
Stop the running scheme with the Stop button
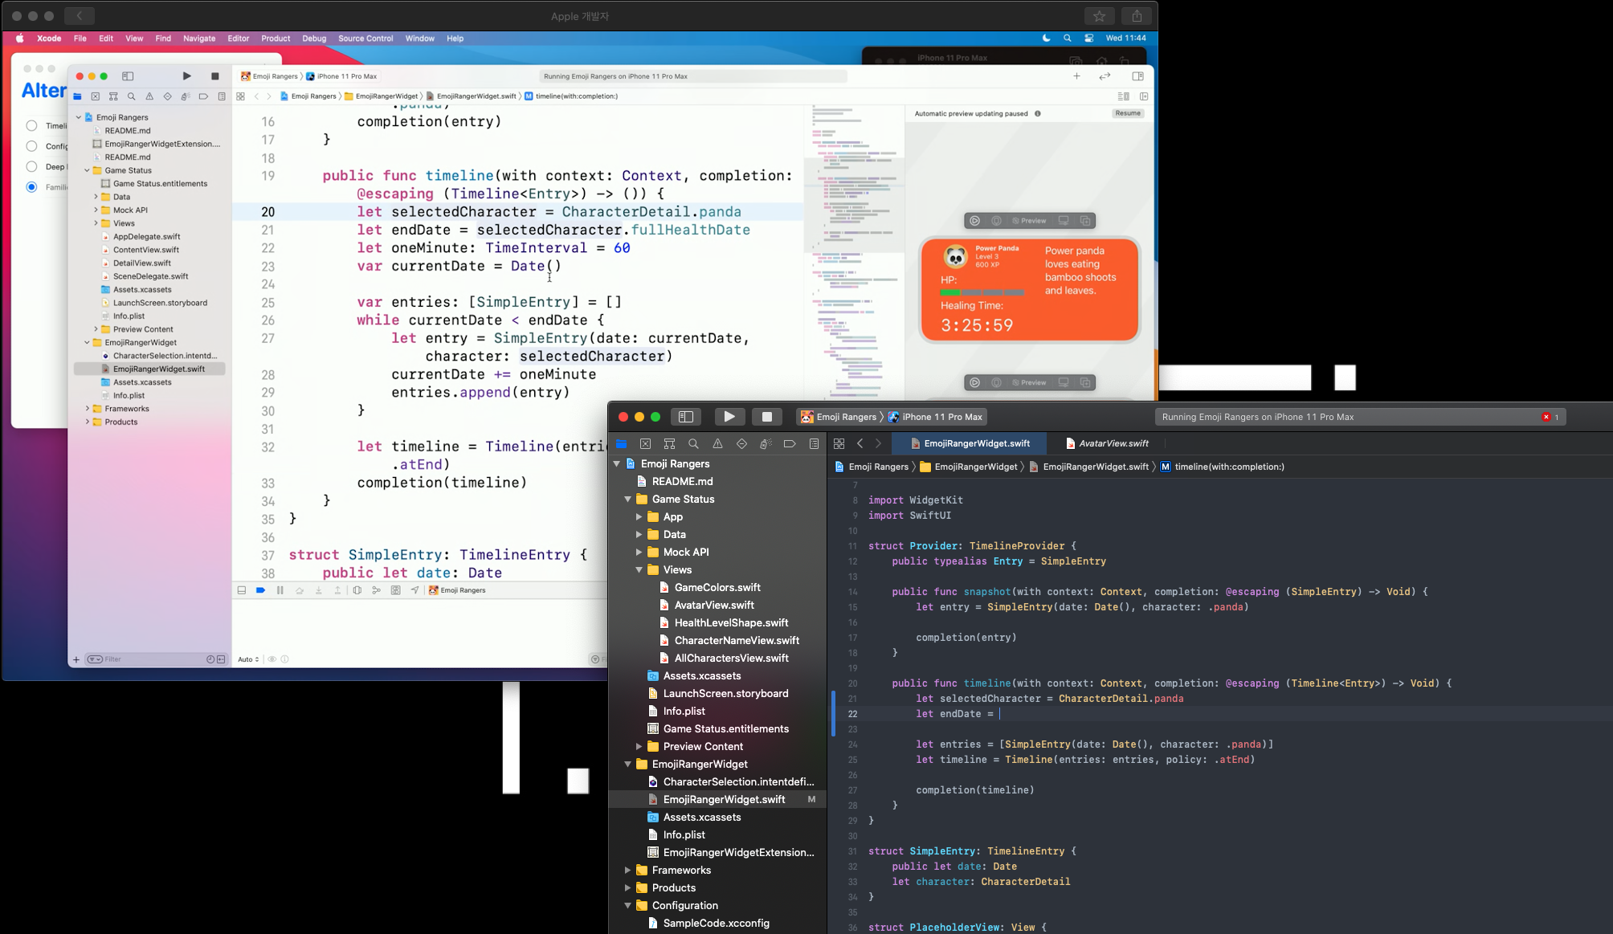coord(767,416)
